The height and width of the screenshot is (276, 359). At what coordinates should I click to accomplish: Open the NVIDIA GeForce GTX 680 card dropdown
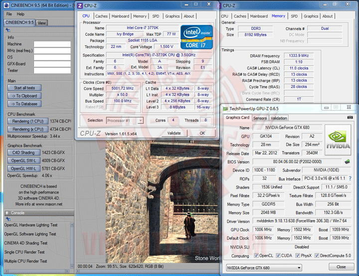(264, 268)
